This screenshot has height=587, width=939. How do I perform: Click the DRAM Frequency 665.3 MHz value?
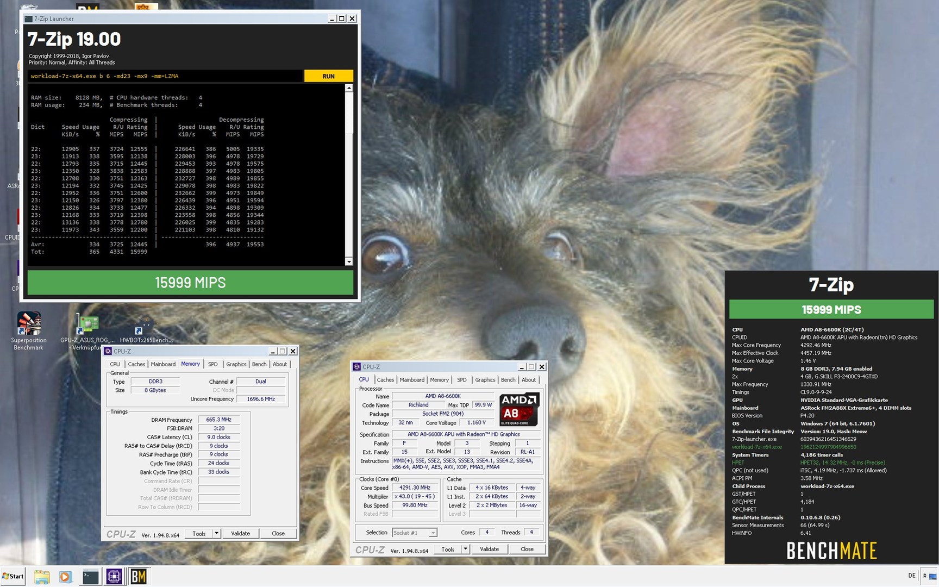[x=218, y=420]
